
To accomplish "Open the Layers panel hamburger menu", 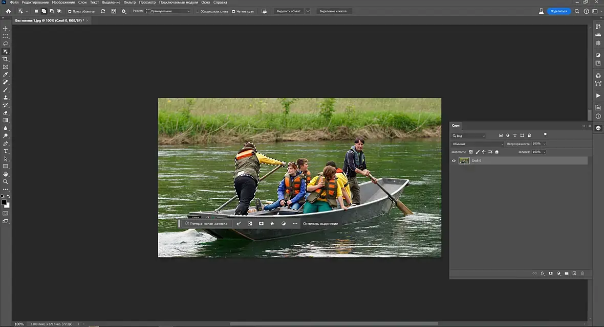I will tap(589, 126).
